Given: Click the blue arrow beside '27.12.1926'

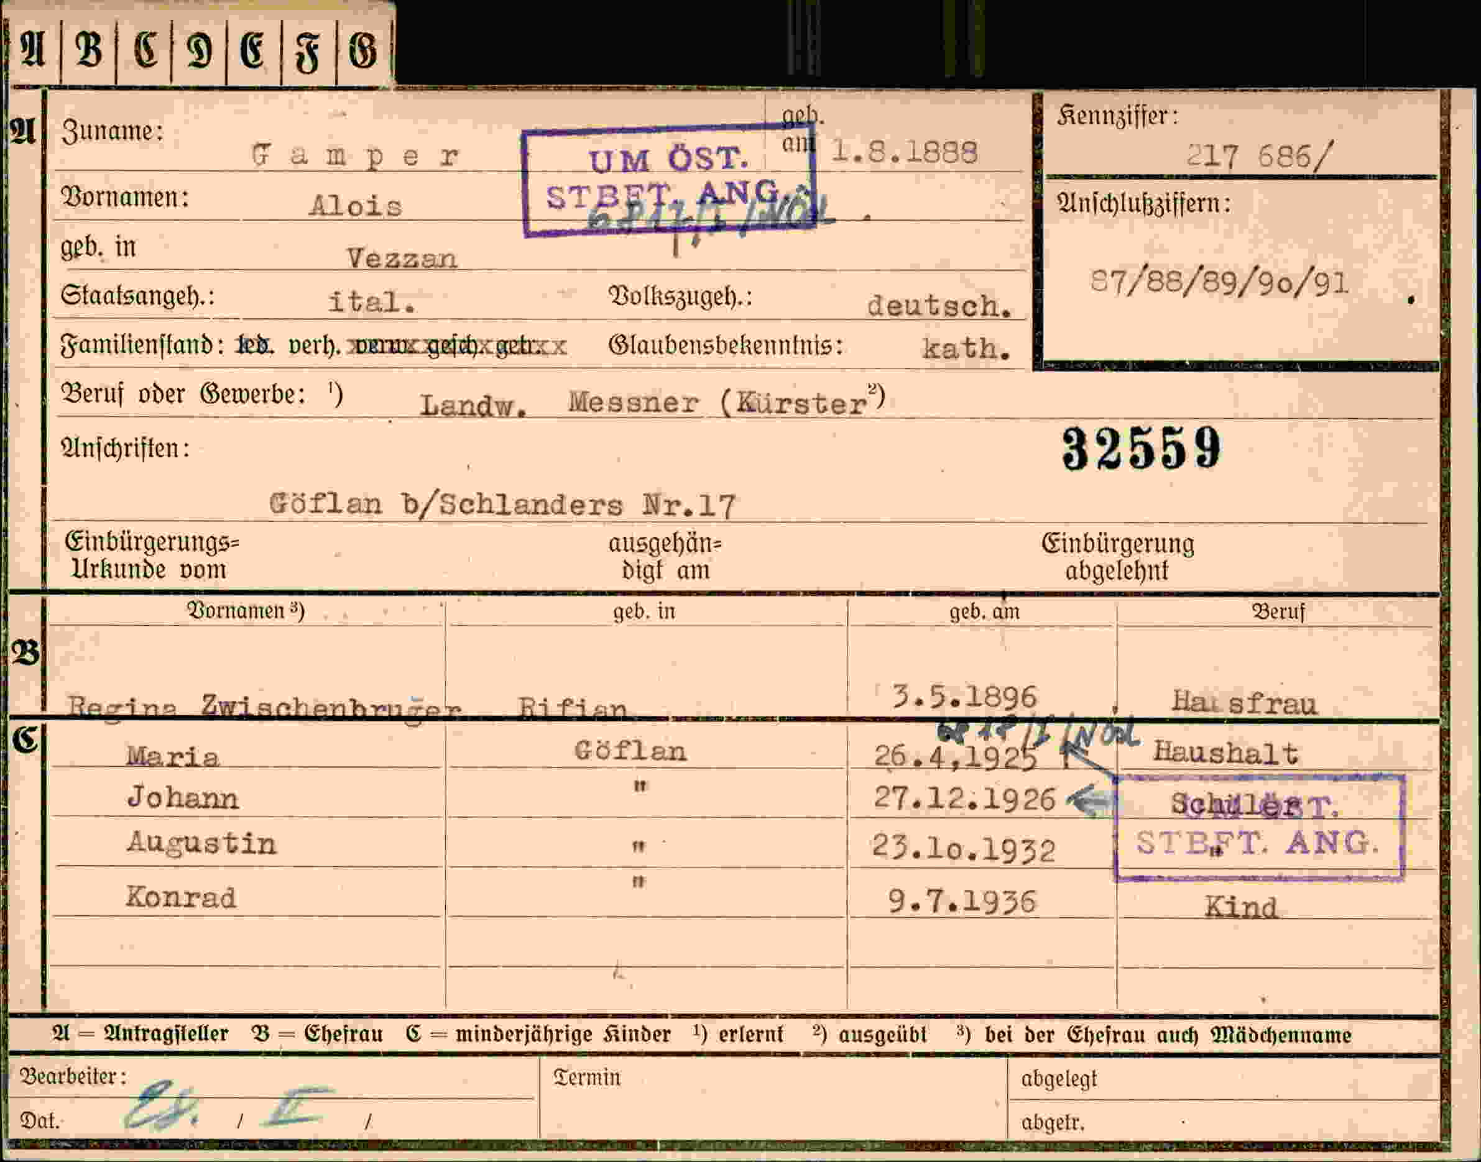Looking at the screenshot, I should 1090,800.
